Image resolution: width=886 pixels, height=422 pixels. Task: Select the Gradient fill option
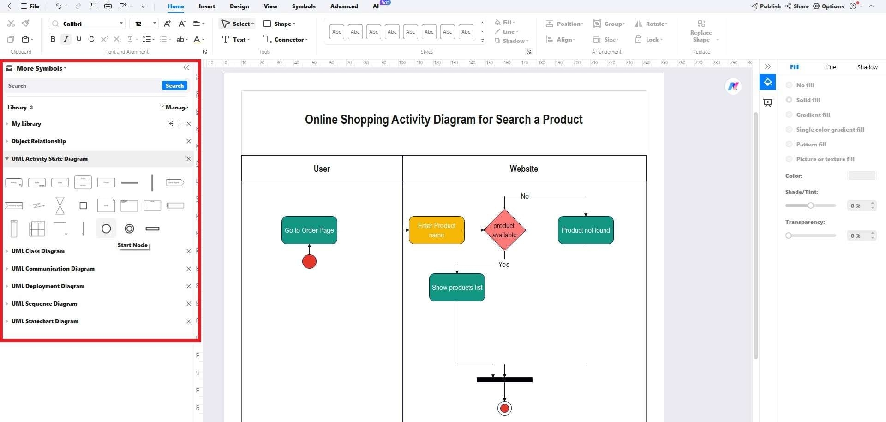[789, 115]
